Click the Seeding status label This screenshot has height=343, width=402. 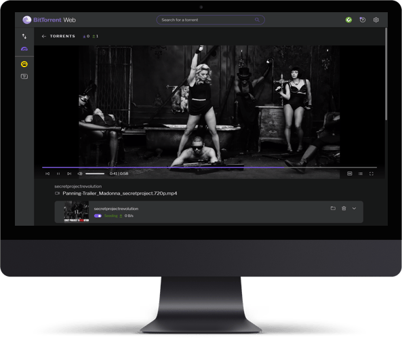pos(110,216)
